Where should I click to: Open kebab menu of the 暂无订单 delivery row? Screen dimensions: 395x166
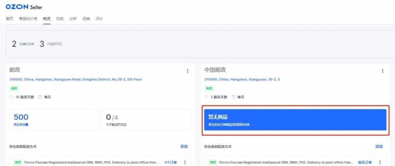380,162
